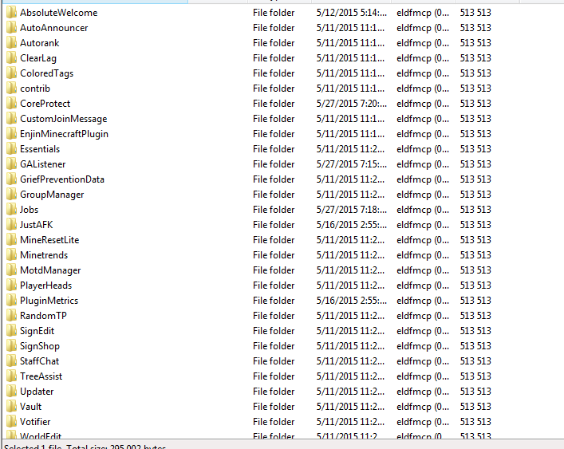Click GAListener's modified date 5/27/2015 7:15
The height and width of the screenshot is (449, 564).
pos(352,164)
